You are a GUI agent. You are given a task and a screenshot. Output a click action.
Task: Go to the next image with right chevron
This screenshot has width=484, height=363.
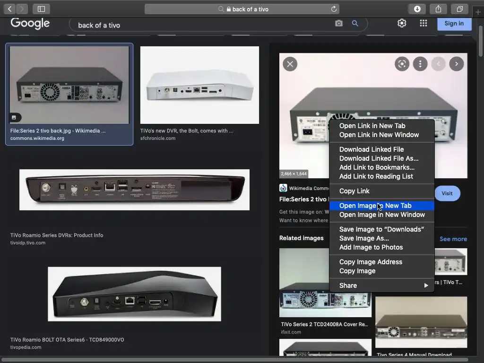click(456, 64)
